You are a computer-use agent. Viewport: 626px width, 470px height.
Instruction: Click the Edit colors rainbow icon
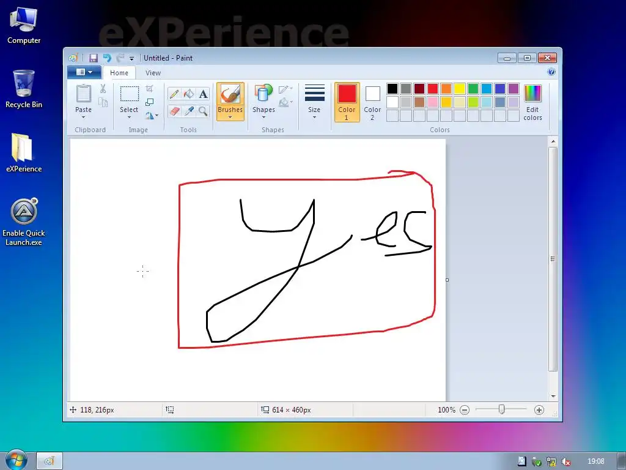[x=532, y=94]
